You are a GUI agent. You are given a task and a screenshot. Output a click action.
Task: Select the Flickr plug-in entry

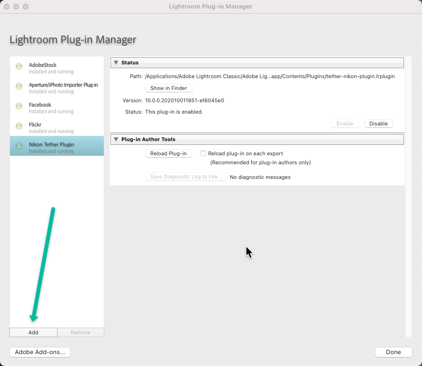click(x=57, y=127)
